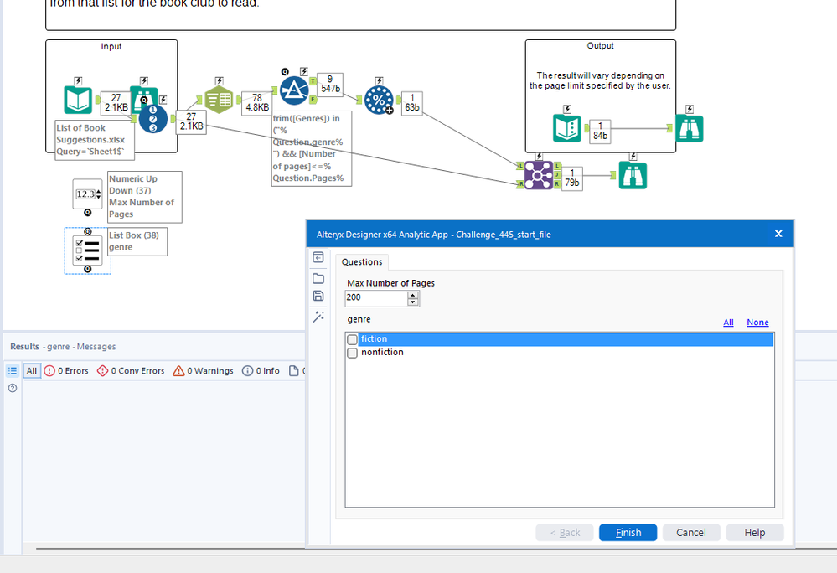Show All messages in Results
The image size is (837, 573).
(x=32, y=370)
